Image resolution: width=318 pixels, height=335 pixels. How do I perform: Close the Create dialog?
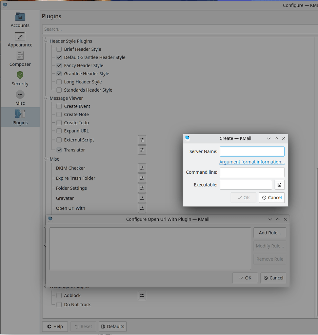pyautogui.click(x=284, y=138)
